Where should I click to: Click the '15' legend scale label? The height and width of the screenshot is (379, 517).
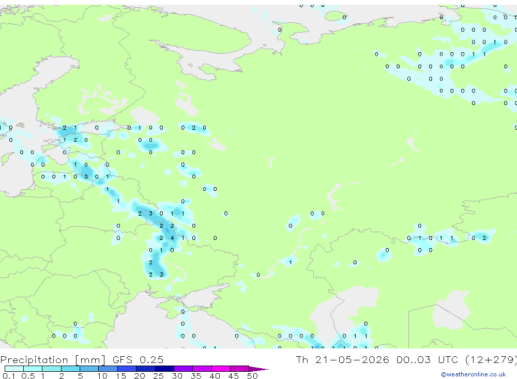point(120,376)
